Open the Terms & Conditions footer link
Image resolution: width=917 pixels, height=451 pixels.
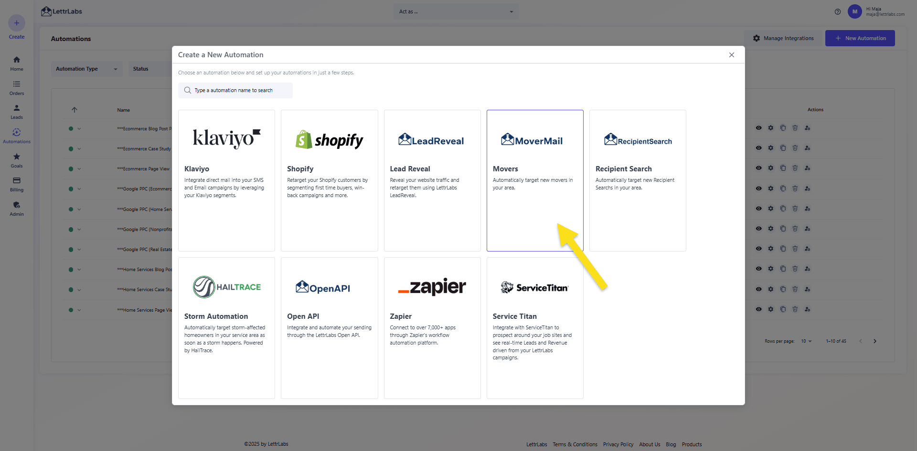[575, 444]
